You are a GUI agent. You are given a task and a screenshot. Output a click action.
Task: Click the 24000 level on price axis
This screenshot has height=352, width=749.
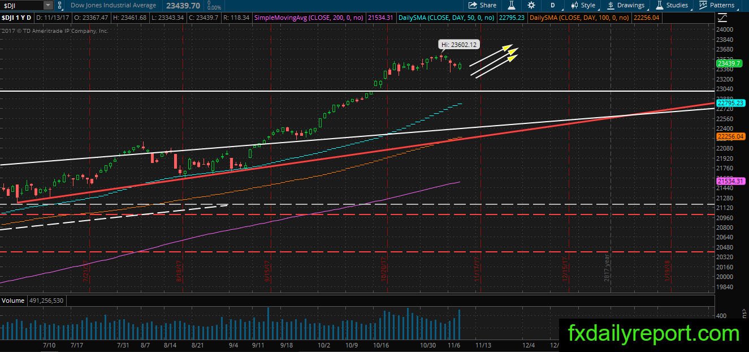725,29
